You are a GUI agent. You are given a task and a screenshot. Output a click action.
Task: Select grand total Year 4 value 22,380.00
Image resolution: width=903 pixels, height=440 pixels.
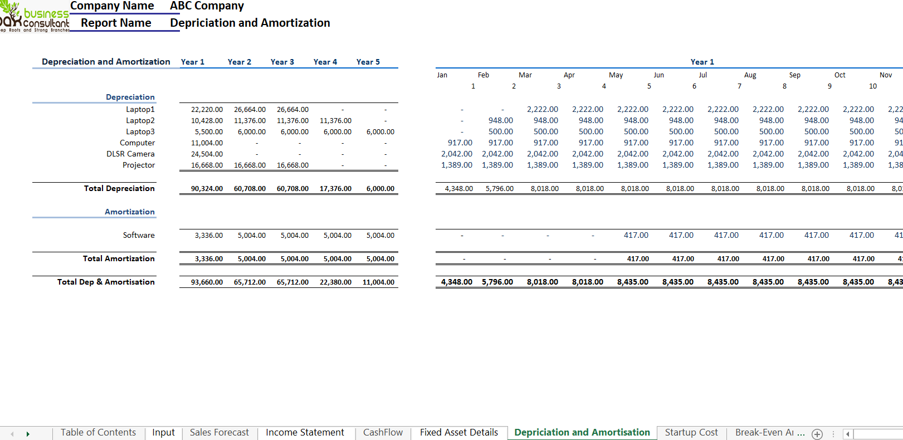[335, 282]
